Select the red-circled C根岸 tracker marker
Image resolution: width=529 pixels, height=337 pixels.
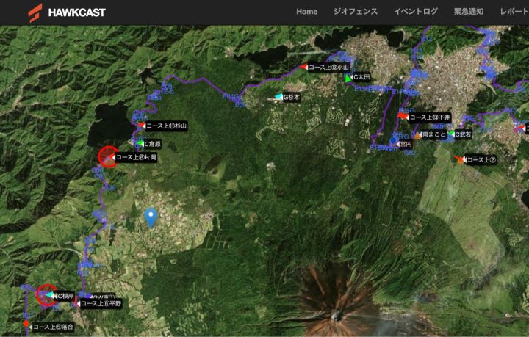(x=48, y=294)
